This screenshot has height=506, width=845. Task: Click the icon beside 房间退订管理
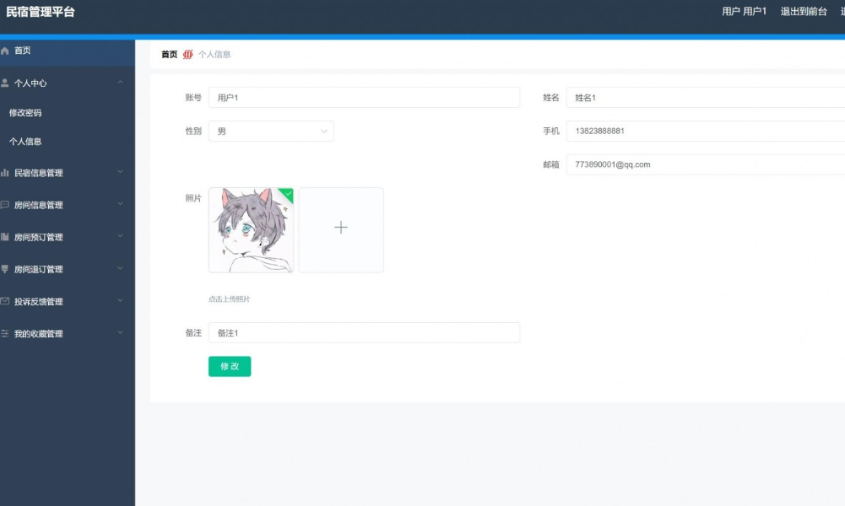5,269
